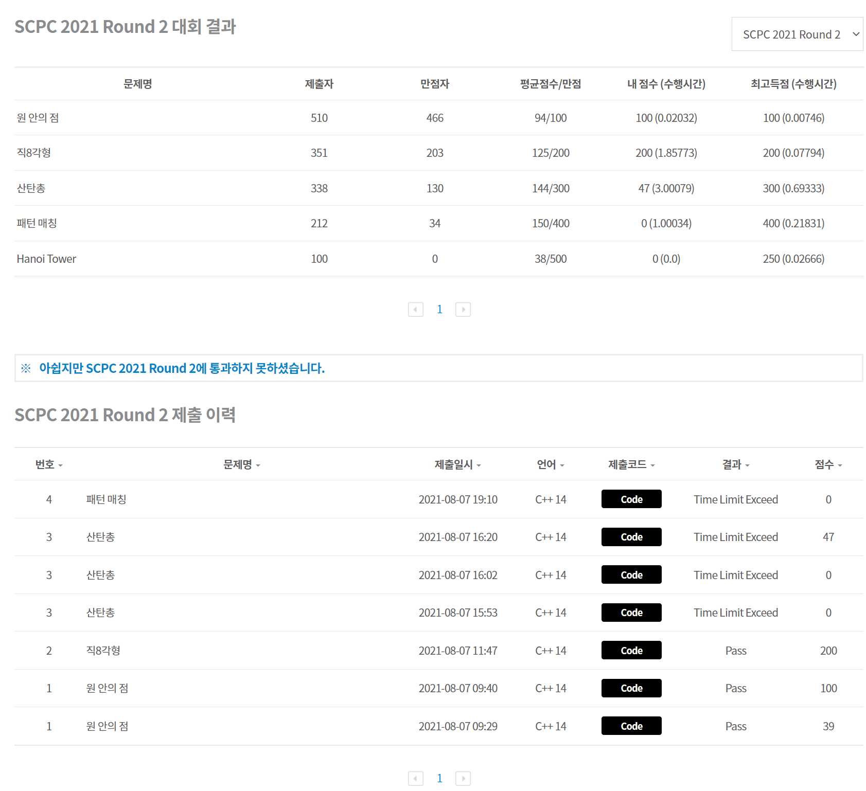The width and height of the screenshot is (866, 791).
Task: Sort submissions by 점수 column
Action: pos(828,464)
